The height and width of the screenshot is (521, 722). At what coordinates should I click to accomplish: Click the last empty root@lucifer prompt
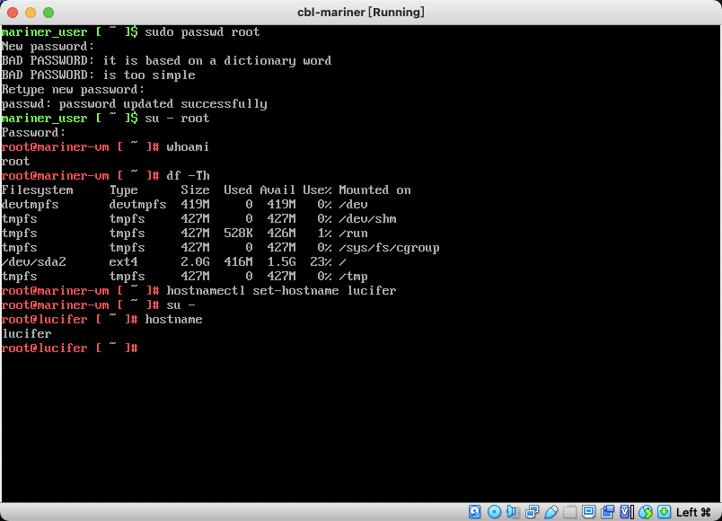click(69, 348)
